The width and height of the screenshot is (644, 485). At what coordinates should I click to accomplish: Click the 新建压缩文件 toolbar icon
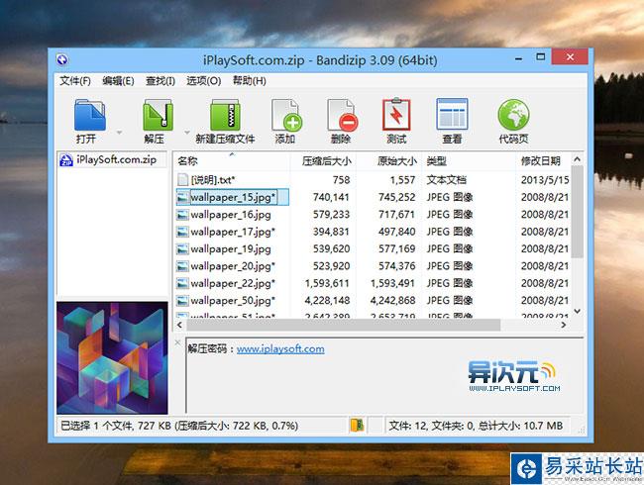coord(225,115)
